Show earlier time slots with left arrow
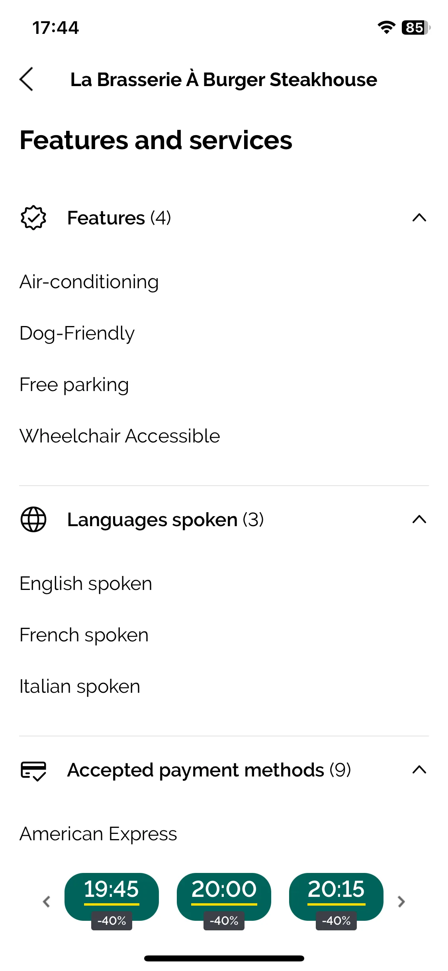 pos(47,901)
